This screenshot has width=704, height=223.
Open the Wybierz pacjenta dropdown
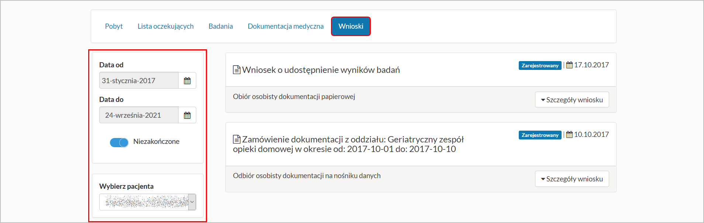coord(148,202)
